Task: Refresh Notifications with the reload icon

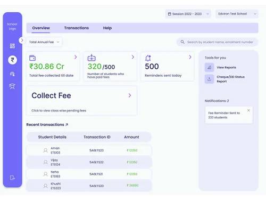Action: [x=228, y=101]
